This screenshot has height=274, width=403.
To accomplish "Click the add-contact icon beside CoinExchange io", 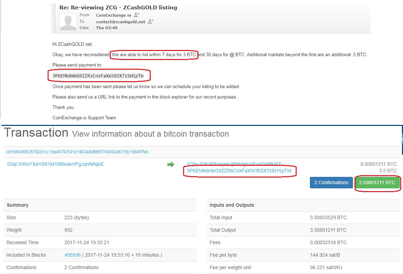I will point(137,15).
